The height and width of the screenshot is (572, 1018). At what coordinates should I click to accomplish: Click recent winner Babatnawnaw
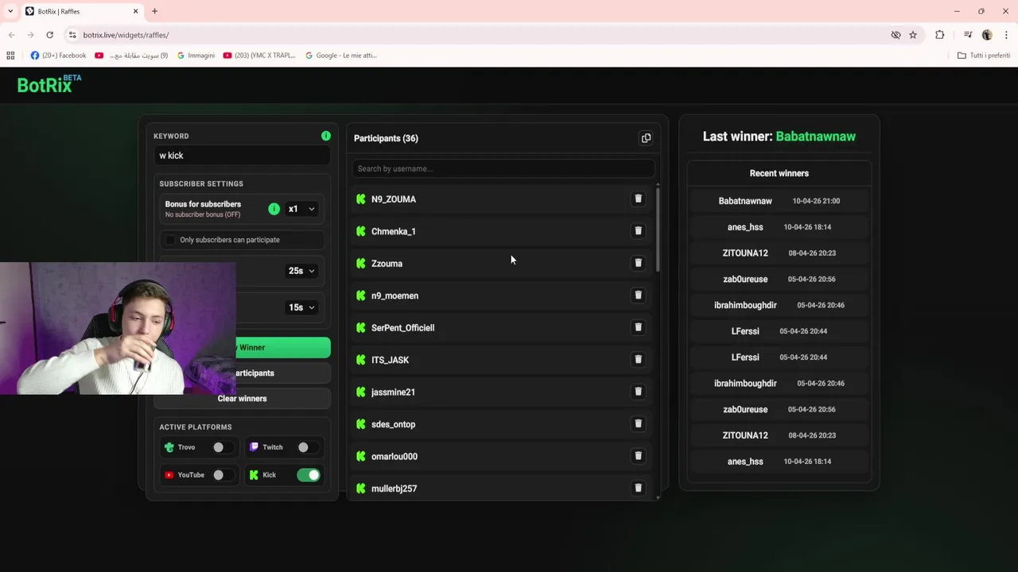(x=745, y=201)
